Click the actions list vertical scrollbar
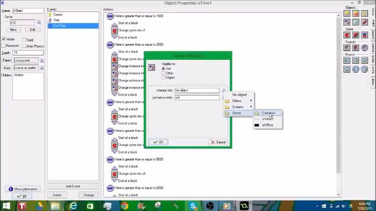The image size is (376, 211). pyautogui.click(x=338, y=105)
